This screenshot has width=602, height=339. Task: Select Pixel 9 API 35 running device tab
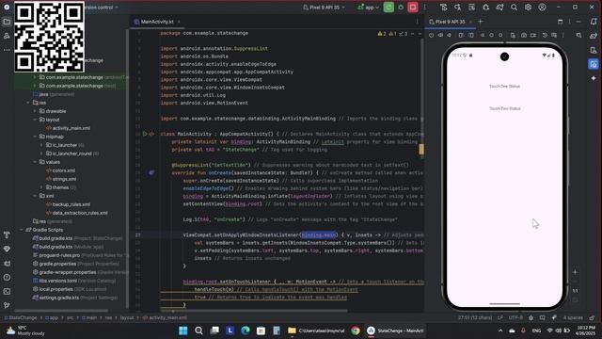point(450,22)
